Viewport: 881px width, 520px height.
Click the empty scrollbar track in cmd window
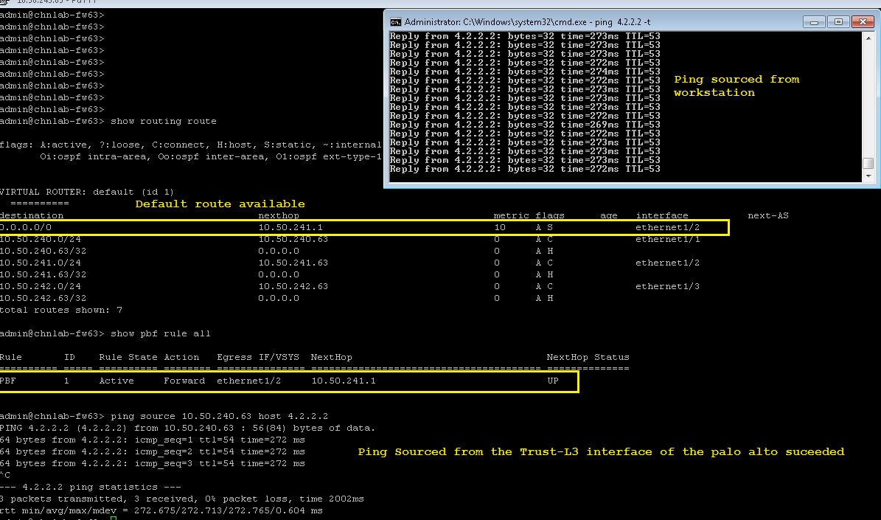868,96
